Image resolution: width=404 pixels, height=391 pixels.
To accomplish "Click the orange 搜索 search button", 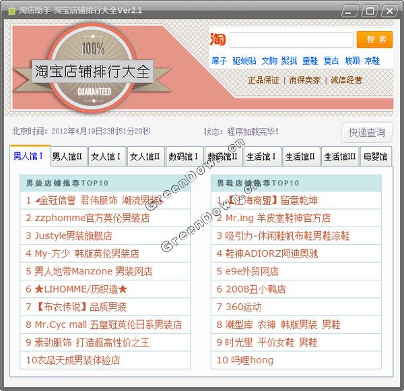I will [x=374, y=40].
